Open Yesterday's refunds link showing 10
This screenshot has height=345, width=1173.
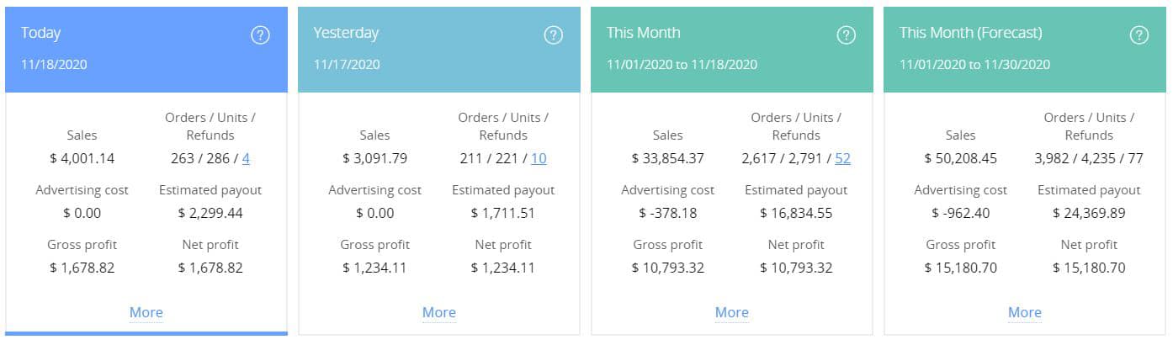tap(539, 158)
